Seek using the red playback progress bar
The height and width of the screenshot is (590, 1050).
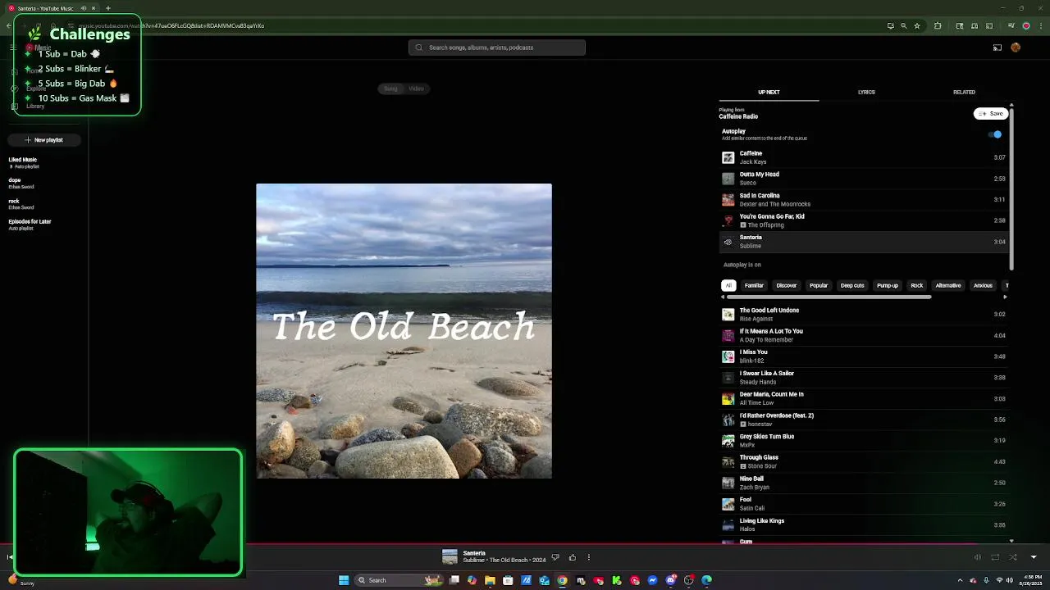point(488,543)
